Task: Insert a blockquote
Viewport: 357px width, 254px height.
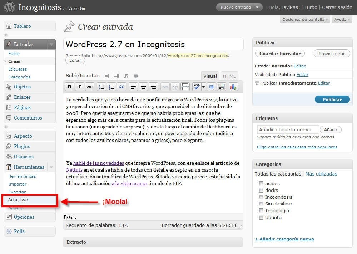Action: (x=121, y=87)
